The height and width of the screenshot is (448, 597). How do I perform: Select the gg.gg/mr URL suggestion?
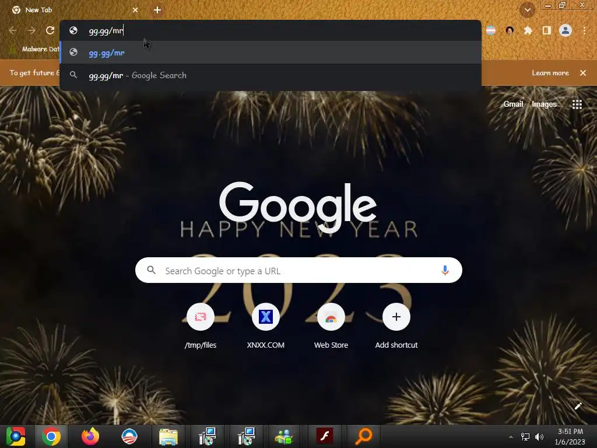click(271, 52)
